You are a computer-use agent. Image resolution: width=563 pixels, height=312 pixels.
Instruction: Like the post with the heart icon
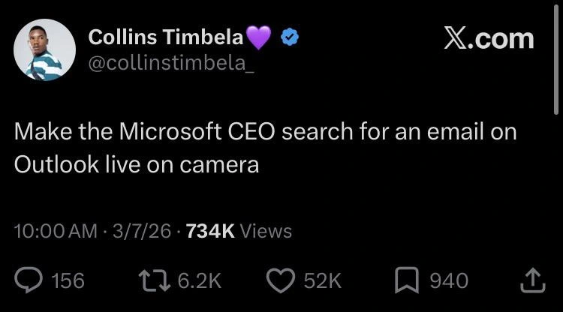282,280
